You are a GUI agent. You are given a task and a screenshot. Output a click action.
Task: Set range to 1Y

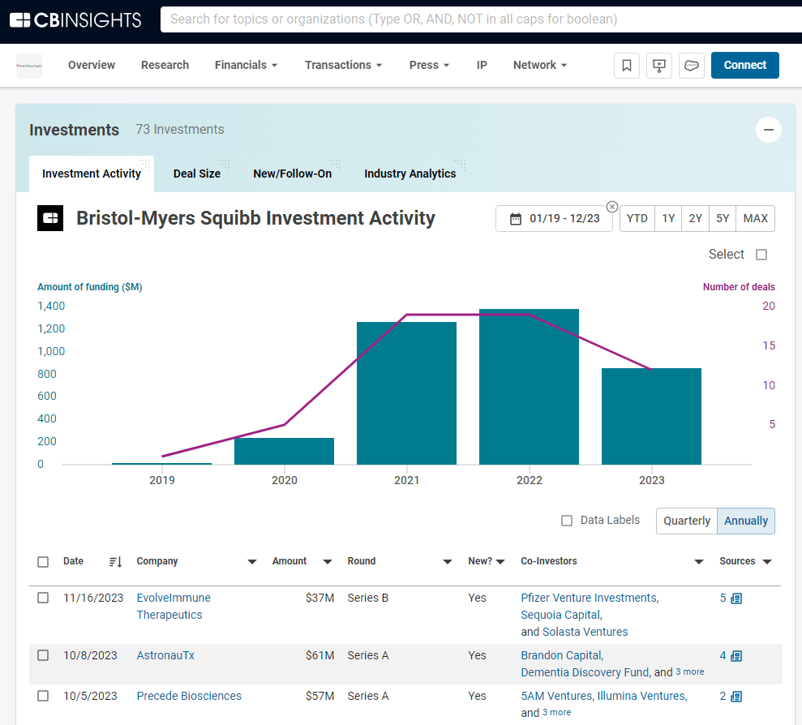point(668,219)
